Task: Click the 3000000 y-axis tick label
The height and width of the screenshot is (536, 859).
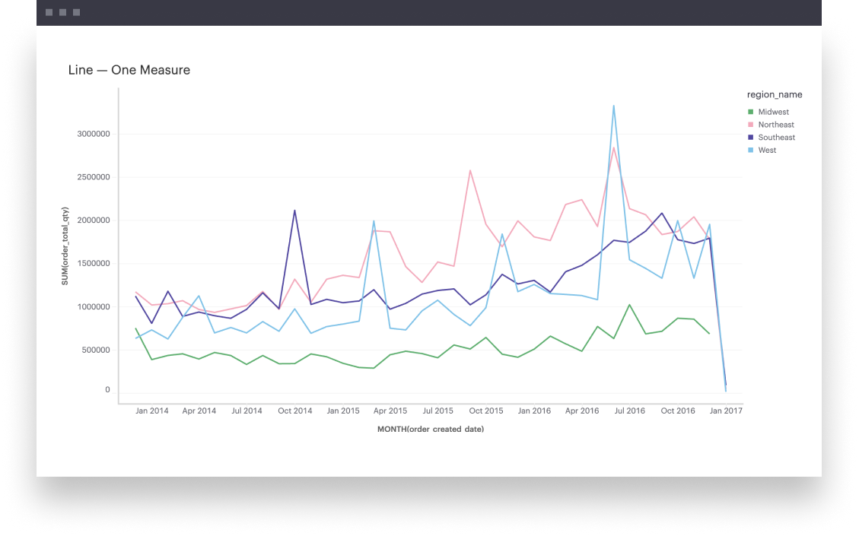Action: 93,135
